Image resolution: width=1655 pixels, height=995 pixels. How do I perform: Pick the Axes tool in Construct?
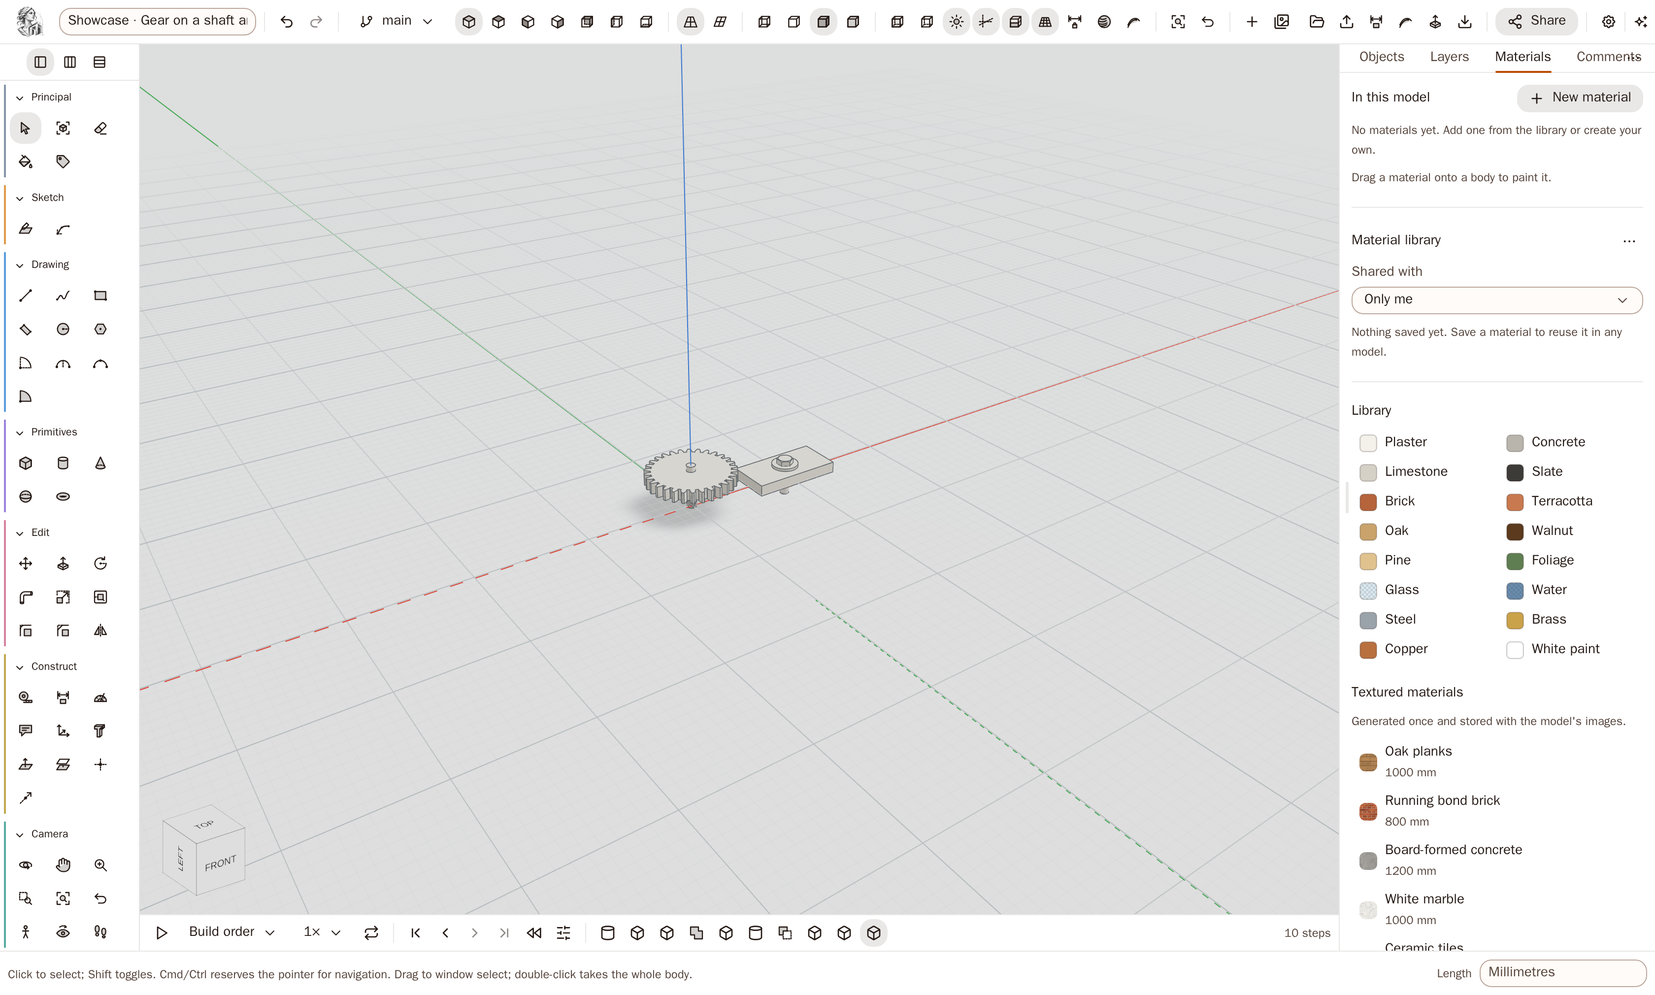click(63, 731)
